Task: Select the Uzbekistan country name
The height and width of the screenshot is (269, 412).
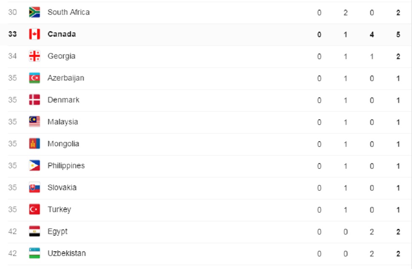Action: 67,253
